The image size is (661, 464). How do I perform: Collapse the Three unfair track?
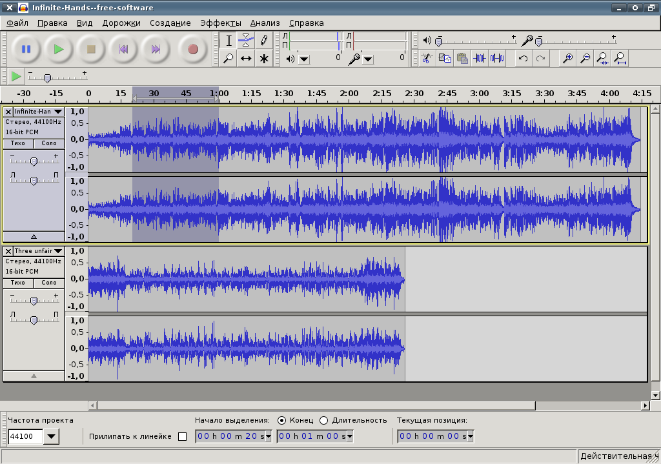coord(34,376)
